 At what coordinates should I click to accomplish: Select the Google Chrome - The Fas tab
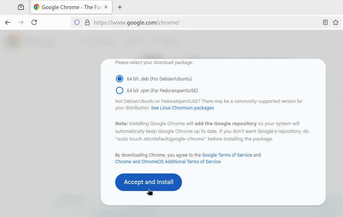(71, 7)
